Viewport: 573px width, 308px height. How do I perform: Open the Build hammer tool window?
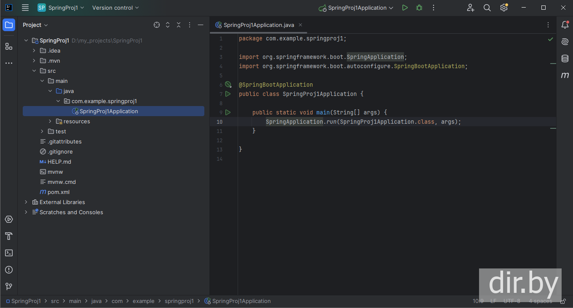(x=9, y=236)
